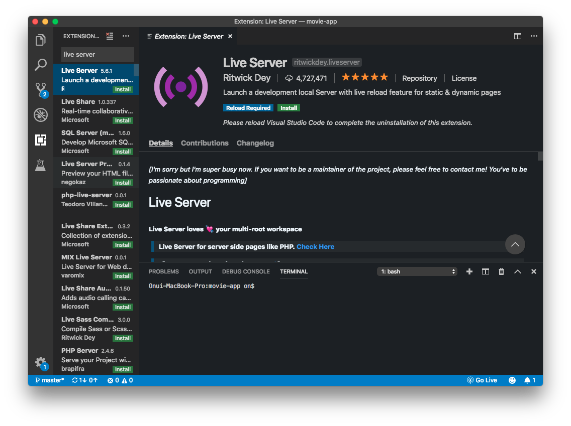The image size is (571, 426).
Task: Click the 'live server' search field
Action: pos(98,55)
